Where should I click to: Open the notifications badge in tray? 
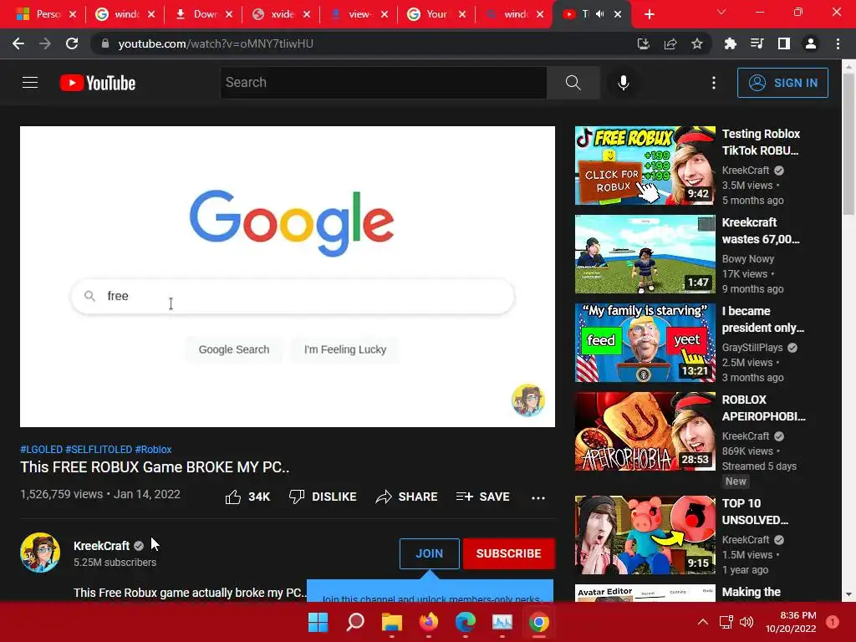tap(833, 622)
